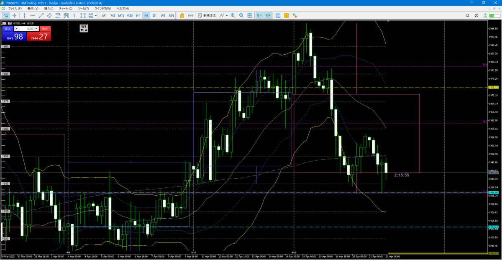Viewport: 502px width, 260px height.
Task: Select the equidistant channel tool
Action: [49, 15]
